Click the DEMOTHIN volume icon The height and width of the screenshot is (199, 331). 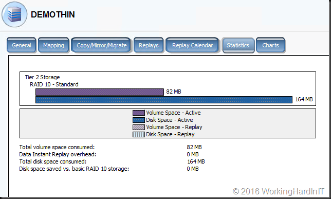point(14,14)
